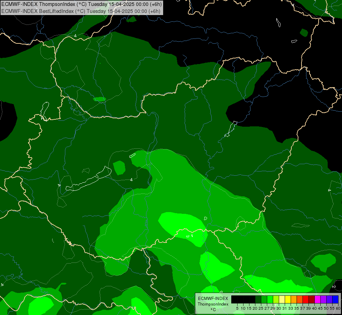Click the legend tick value 10

tap(243, 308)
